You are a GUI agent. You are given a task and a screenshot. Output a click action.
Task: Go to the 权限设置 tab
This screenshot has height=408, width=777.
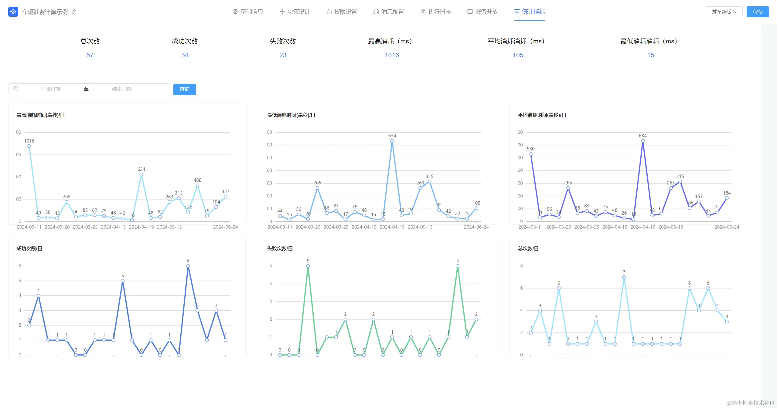tap(346, 12)
